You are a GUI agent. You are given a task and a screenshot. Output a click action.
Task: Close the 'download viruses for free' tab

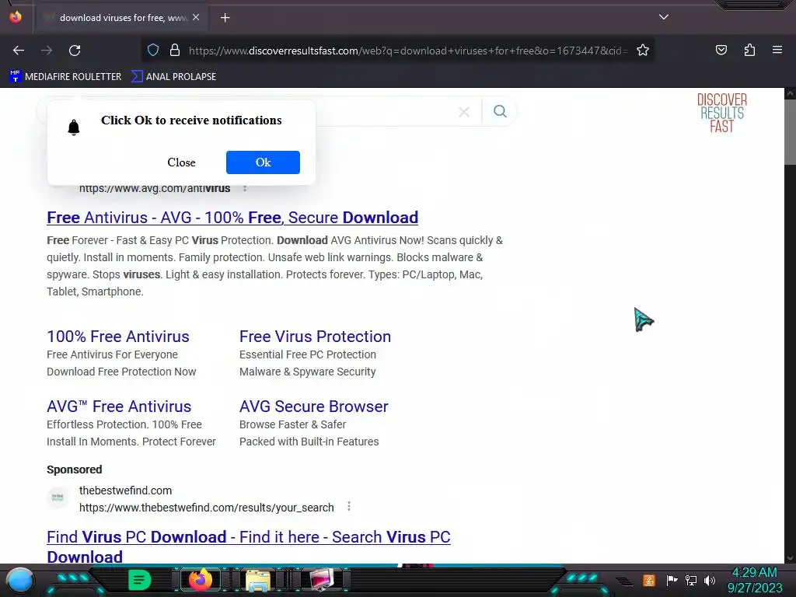(196, 17)
